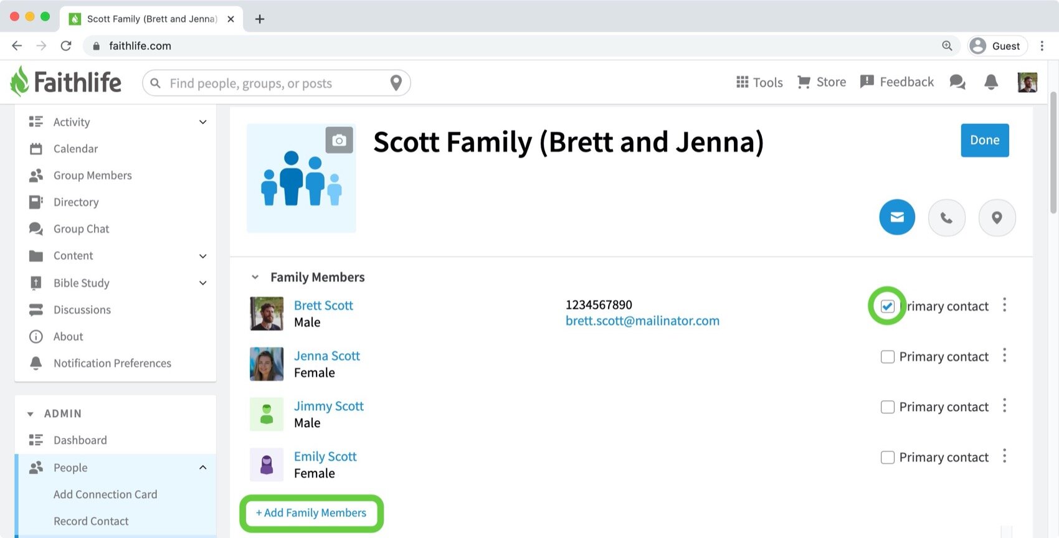This screenshot has width=1059, height=538.
Task: Open a new browser tab
Action: click(x=260, y=19)
